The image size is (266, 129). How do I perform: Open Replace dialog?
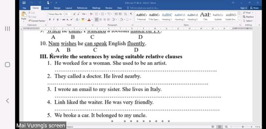point(248,17)
